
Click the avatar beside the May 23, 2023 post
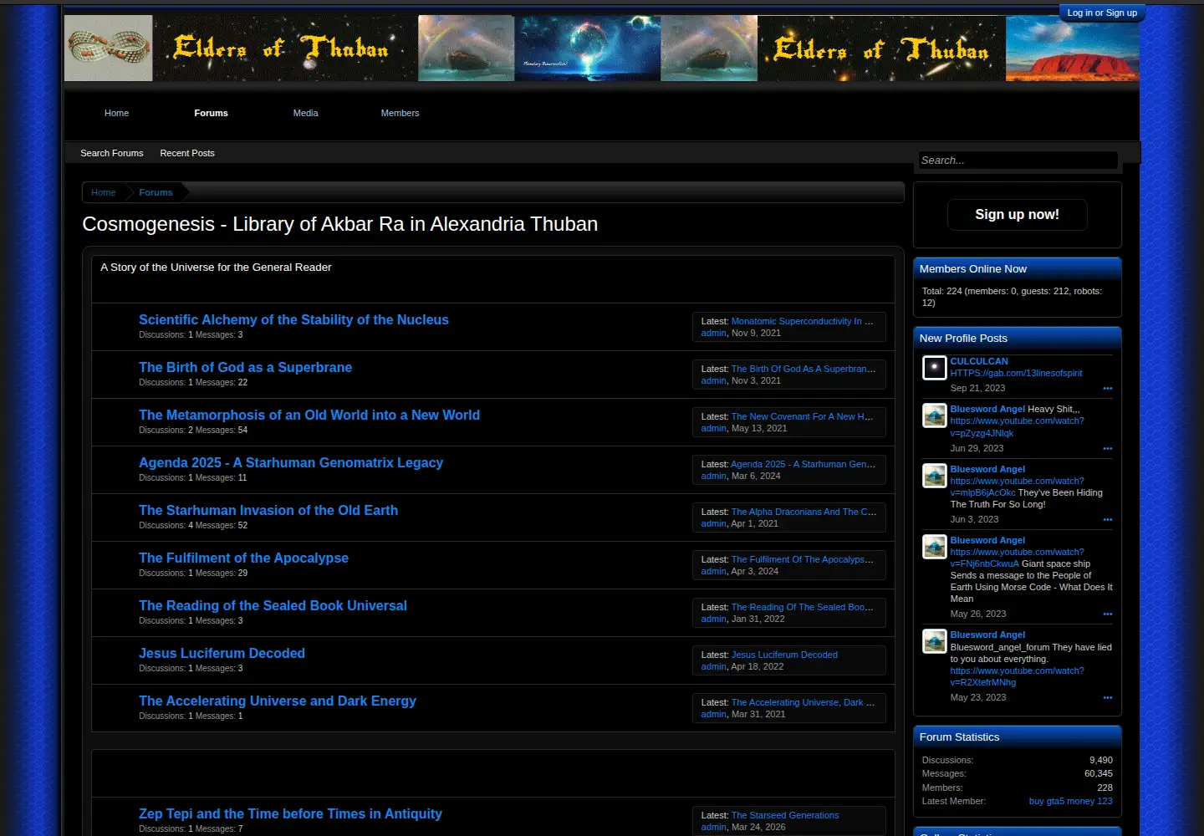coord(934,640)
